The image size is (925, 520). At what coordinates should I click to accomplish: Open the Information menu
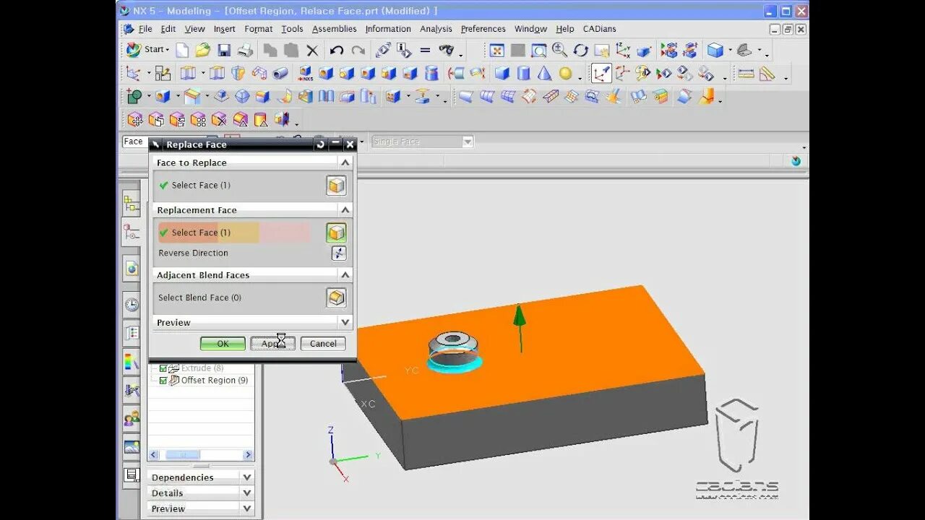click(388, 29)
